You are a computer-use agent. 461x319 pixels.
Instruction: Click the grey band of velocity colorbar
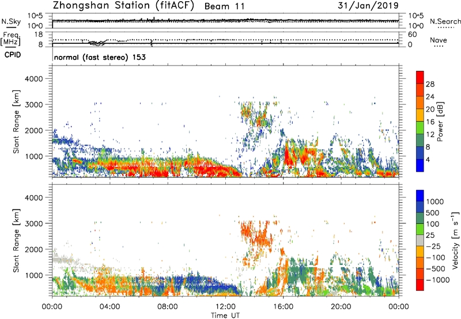click(420, 240)
